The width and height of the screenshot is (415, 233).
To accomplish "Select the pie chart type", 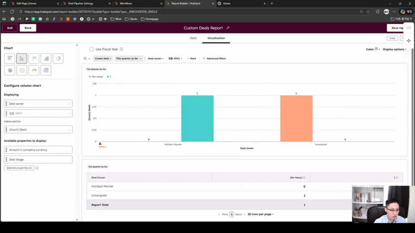I will pos(10,70).
